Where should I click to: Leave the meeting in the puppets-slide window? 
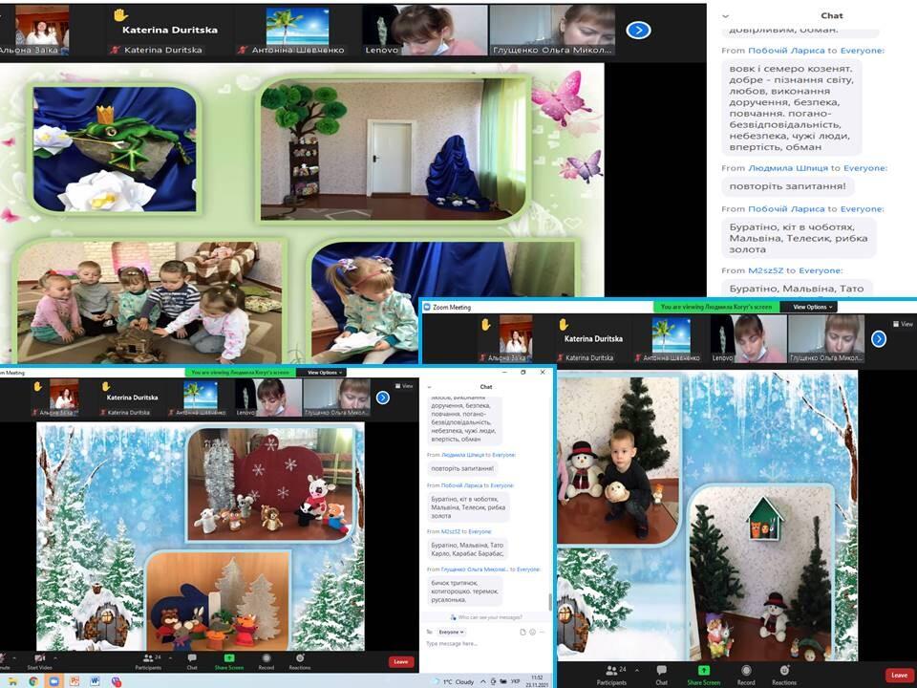401,661
